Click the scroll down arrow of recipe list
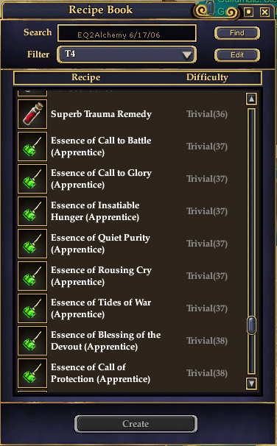Viewport: 277px width, 446px height. (x=251, y=383)
